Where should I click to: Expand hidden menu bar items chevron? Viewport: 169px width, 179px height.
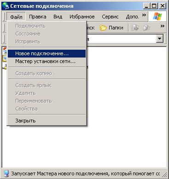click(144, 15)
